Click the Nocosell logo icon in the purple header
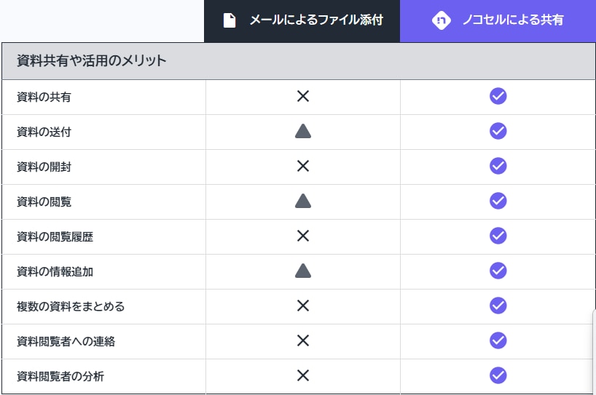The image size is (596, 395). [x=441, y=20]
